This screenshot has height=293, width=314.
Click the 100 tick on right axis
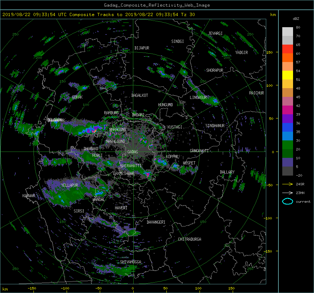point(269,85)
